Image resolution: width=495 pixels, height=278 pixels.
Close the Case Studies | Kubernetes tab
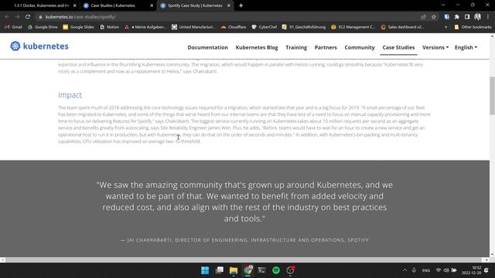tap(152, 5)
